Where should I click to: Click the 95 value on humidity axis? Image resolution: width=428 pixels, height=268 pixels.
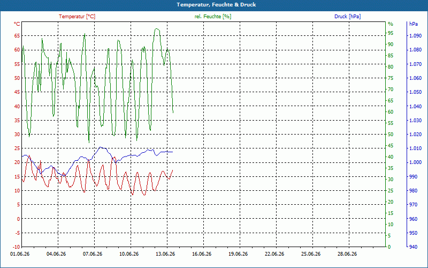click(x=391, y=33)
